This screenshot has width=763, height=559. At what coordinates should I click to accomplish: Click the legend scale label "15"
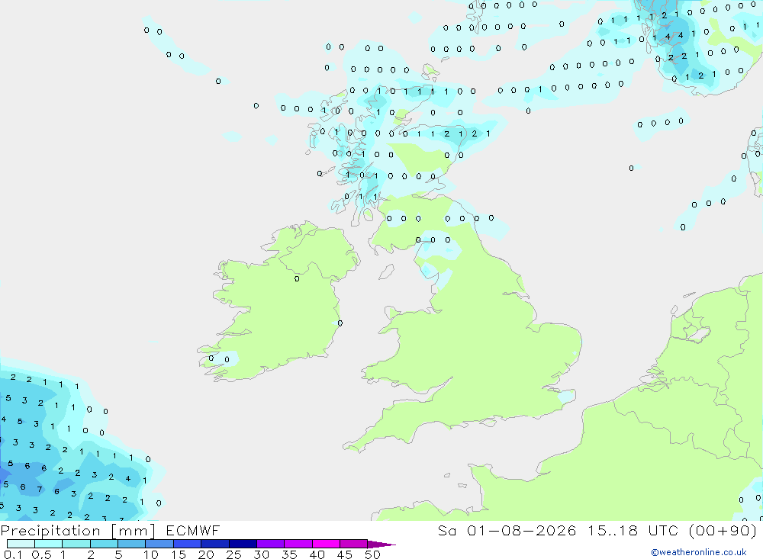coord(179,554)
